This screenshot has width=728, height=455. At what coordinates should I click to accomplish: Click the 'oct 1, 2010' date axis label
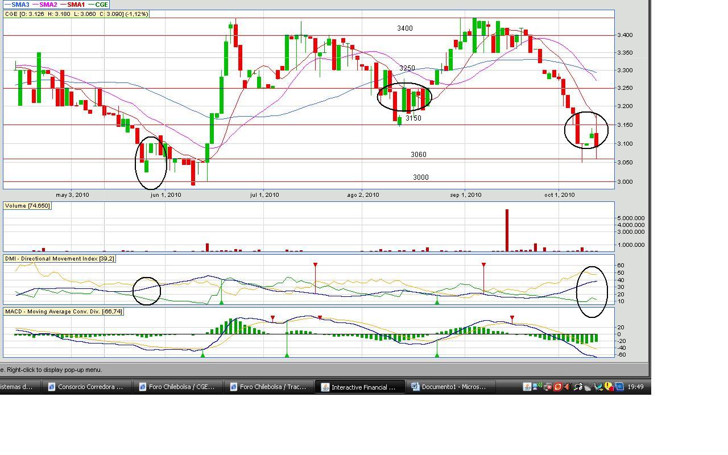(x=560, y=195)
